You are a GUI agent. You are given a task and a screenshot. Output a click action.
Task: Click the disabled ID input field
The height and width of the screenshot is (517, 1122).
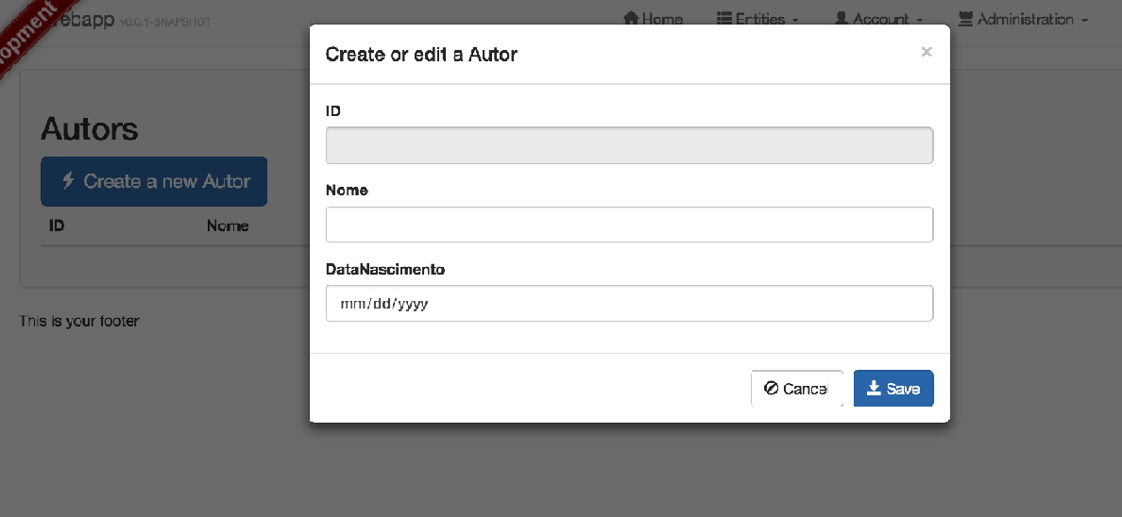coord(629,145)
